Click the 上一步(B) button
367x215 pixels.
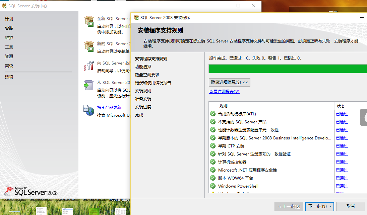289,206
